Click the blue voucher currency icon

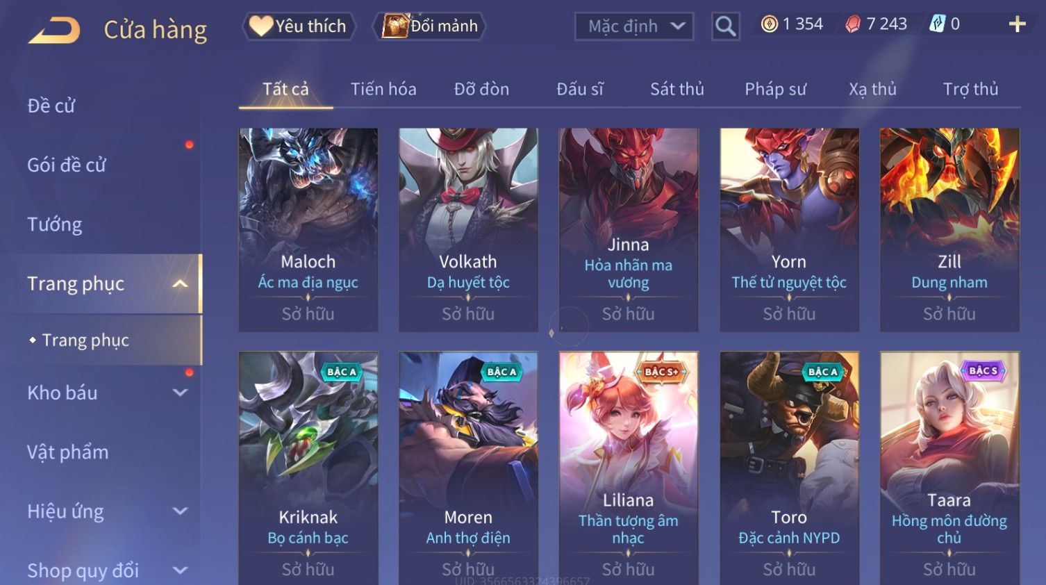click(938, 24)
